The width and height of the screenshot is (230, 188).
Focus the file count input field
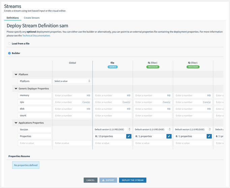point(113,115)
